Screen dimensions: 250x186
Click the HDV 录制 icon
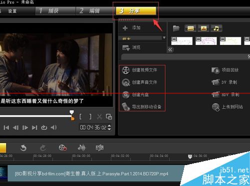coord(215,95)
